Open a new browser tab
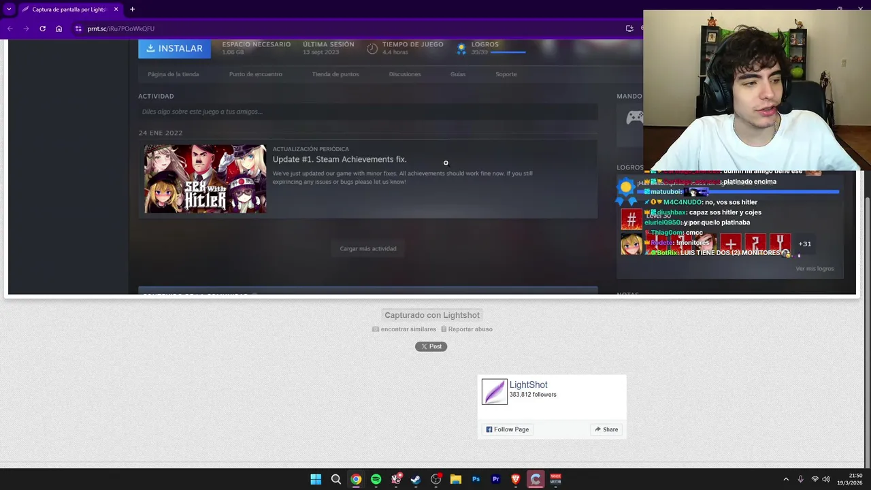Screen dimensions: 871x490 [x=132, y=10]
